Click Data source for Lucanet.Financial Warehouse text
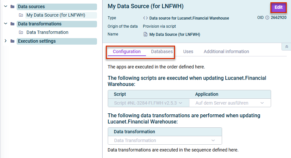Screen dimensions: 291x158 click(189, 18)
